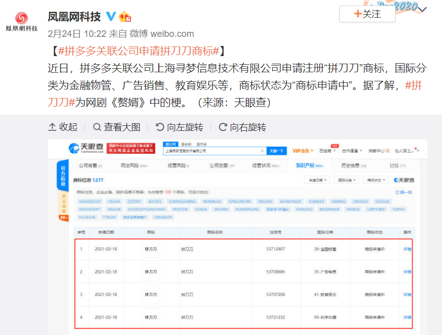Open 详情 for row 3 trademark

pos(407,295)
